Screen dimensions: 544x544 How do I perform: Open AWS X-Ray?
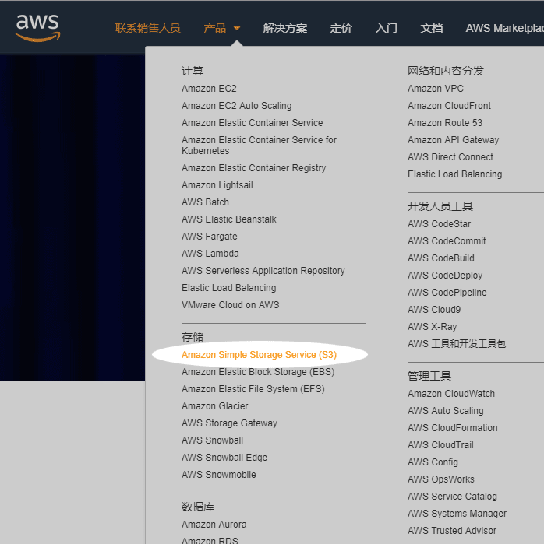point(432,326)
